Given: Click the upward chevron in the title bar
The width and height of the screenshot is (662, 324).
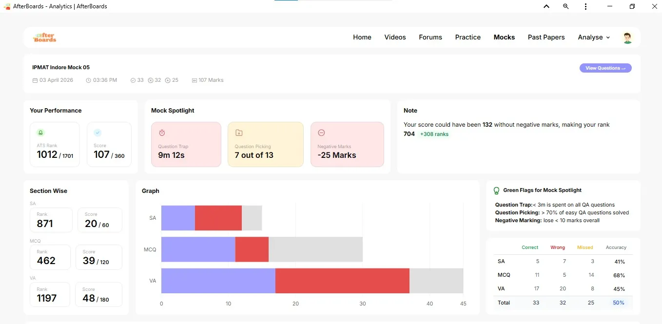Looking at the screenshot, I should tap(546, 6).
